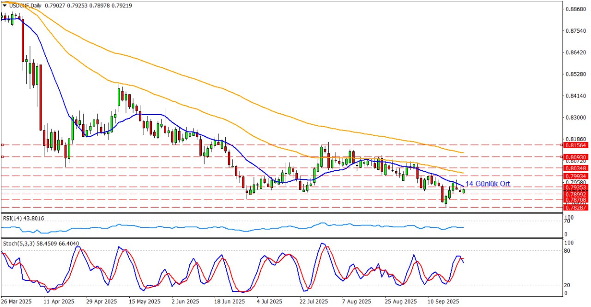Screen dimensions: 591x307
Task: Click the 0.78287 support level tag
Action: [575, 208]
